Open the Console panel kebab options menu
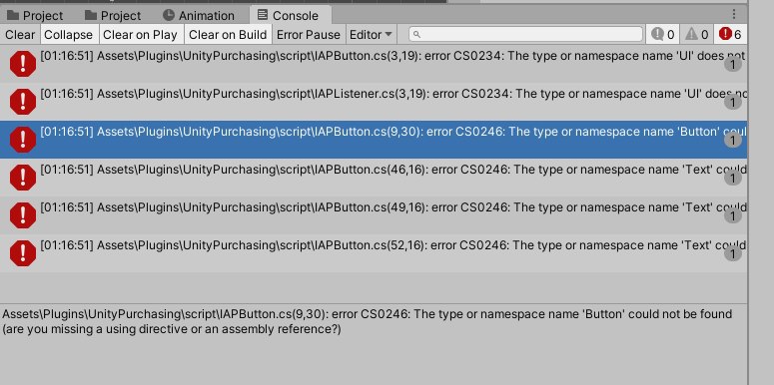This screenshot has width=774, height=385. (734, 14)
